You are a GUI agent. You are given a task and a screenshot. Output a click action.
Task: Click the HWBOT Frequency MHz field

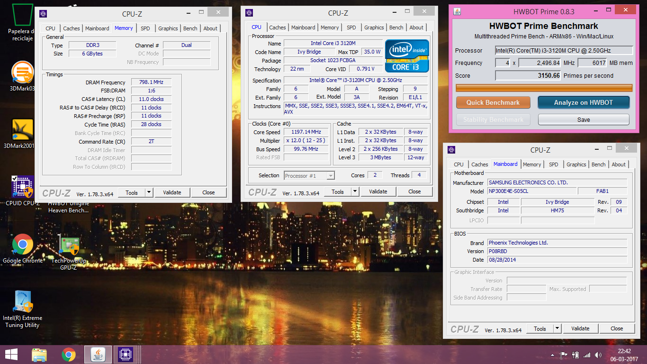coord(540,63)
